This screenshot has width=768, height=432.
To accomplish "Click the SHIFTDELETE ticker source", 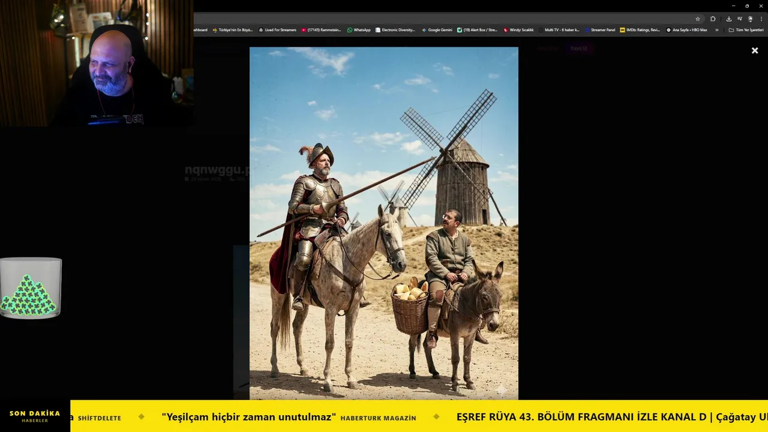I will 100,418.
